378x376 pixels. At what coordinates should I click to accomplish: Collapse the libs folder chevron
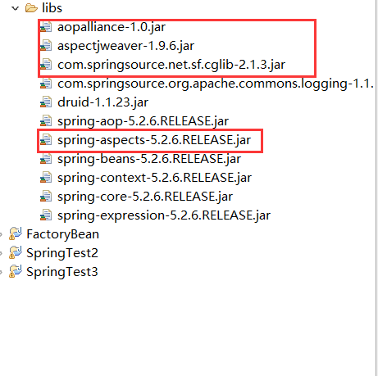pos(15,8)
